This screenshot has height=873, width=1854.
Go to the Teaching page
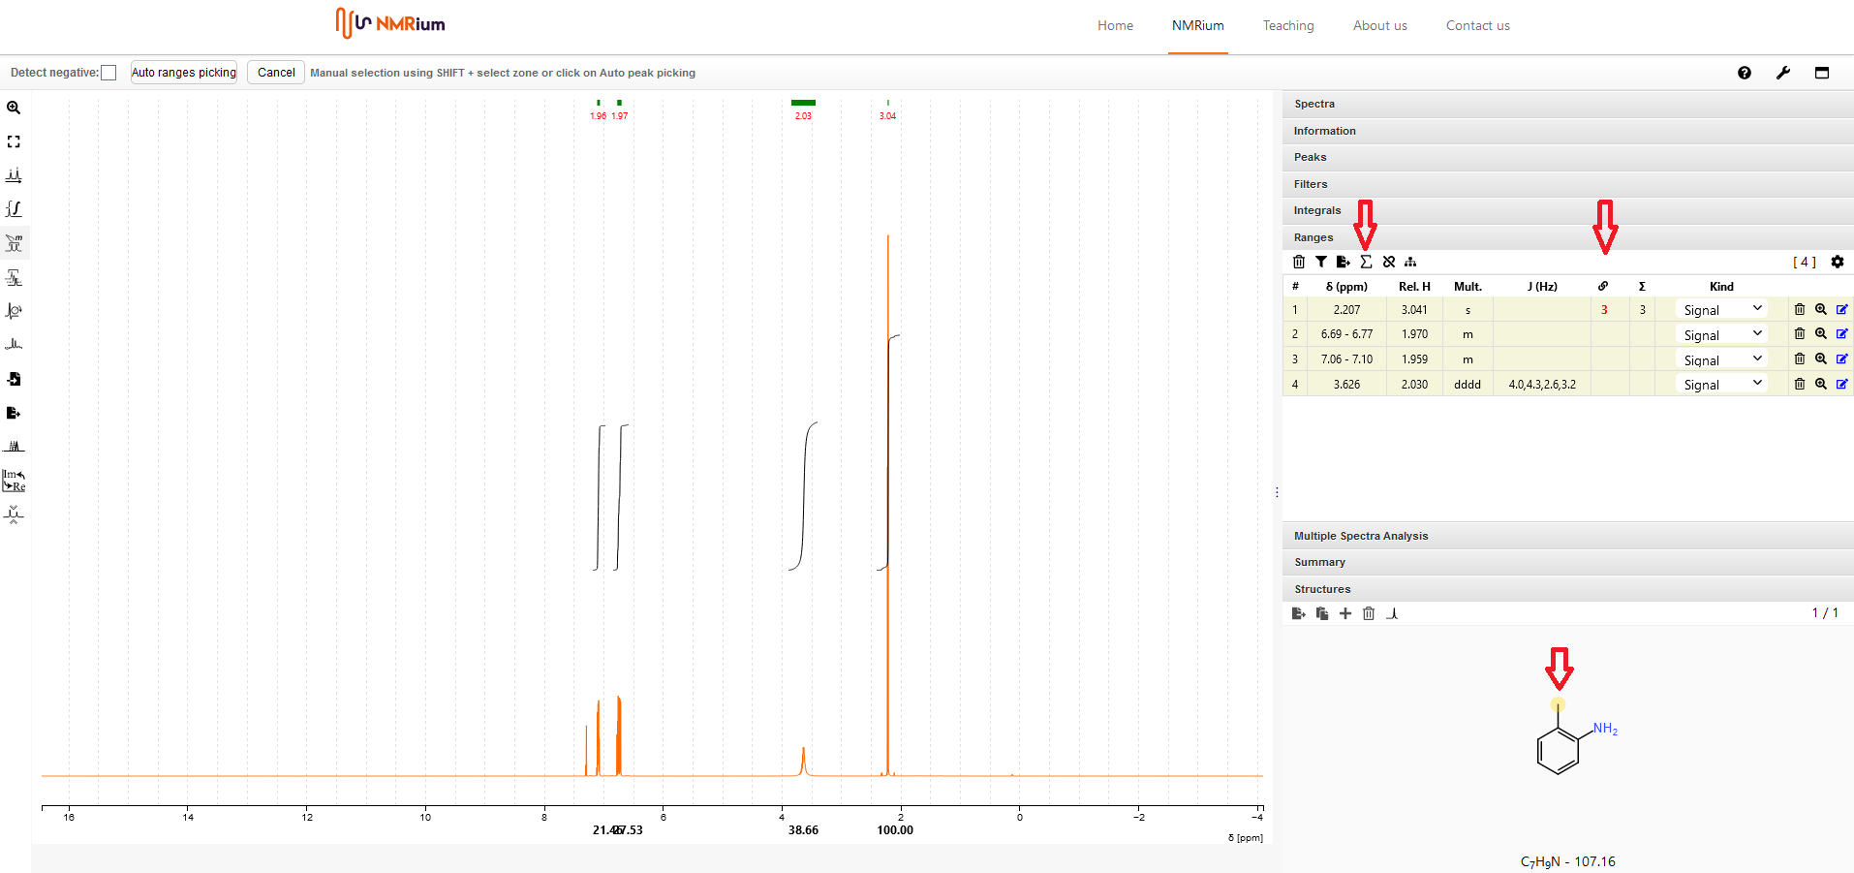pyautogui.click(x=1287, y=26)
